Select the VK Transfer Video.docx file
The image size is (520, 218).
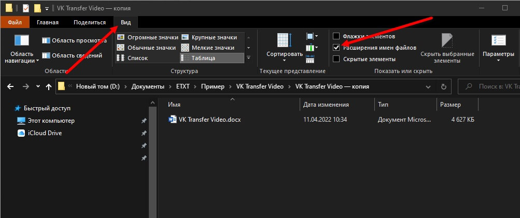pos(209,120)
